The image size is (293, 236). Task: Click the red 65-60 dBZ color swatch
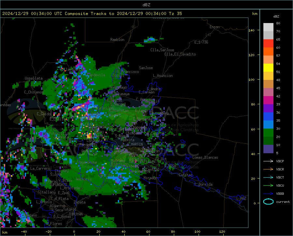(268, 43)
